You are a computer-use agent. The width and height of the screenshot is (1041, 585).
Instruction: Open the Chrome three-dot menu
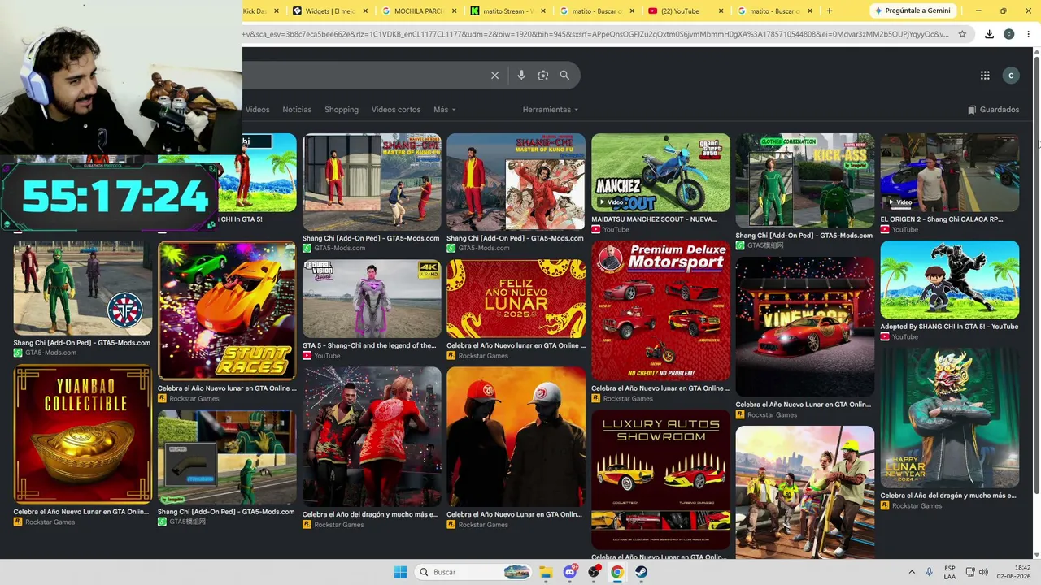point(1029,34)
